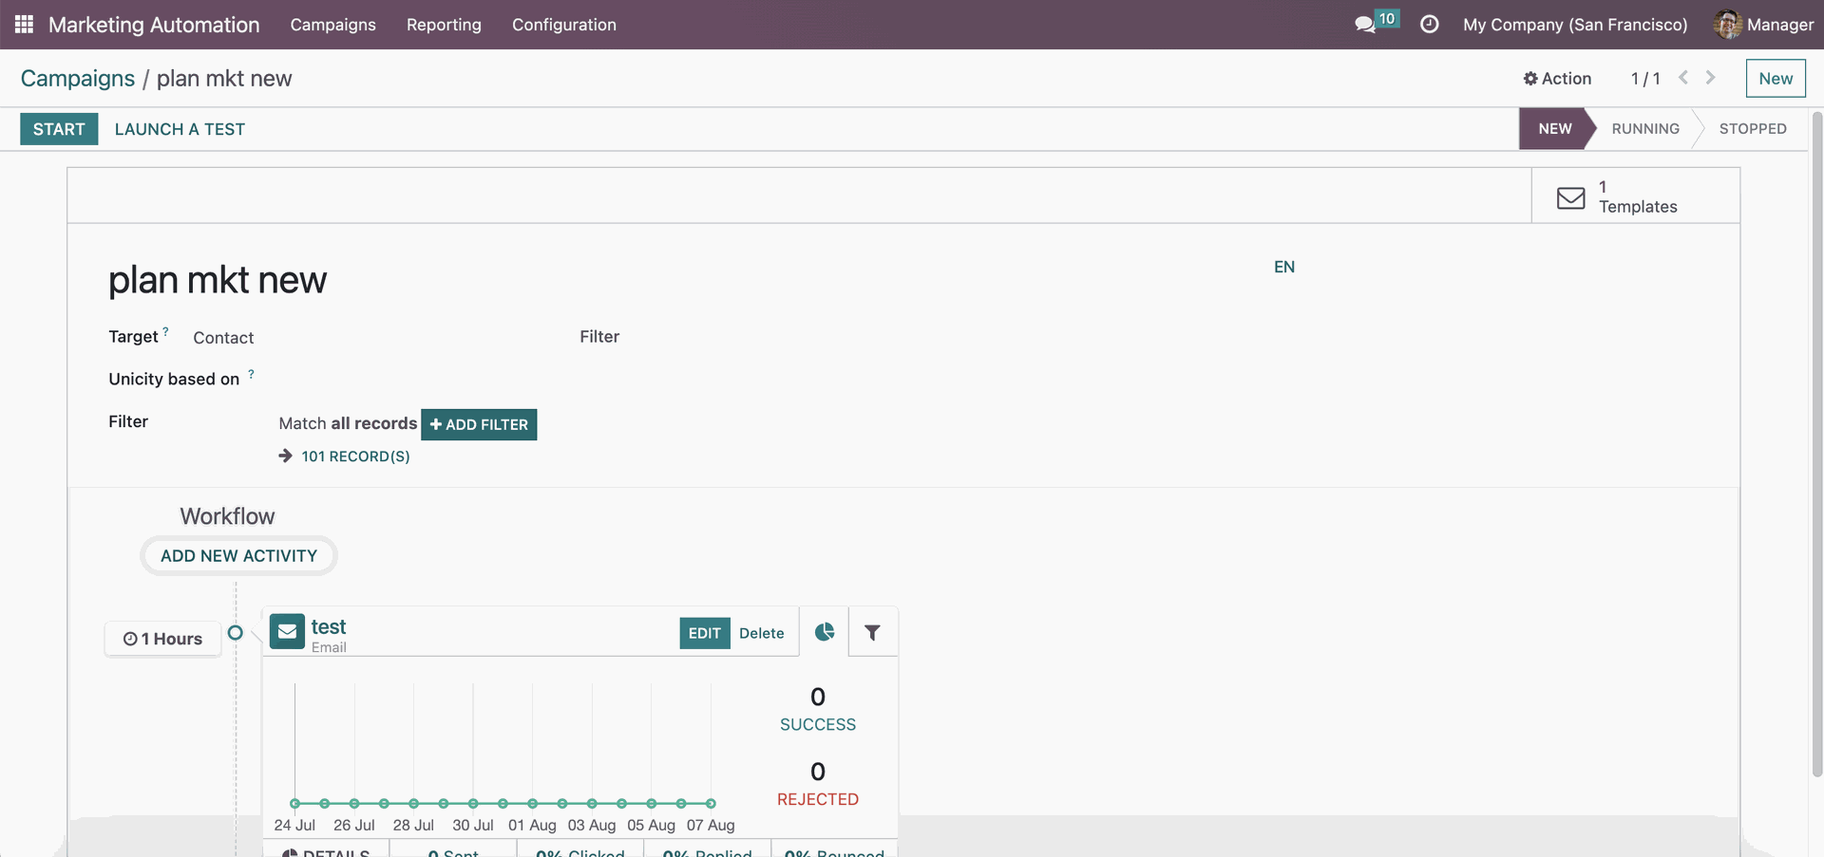The height and width of the screenshot is (857, 1824).
Task: Open the Campaigns menu
Action: point(332,25)
